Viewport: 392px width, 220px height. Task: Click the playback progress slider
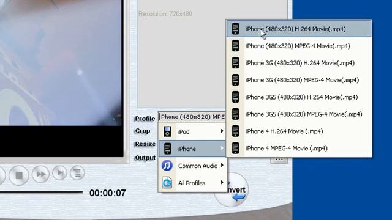coord(42,193)
